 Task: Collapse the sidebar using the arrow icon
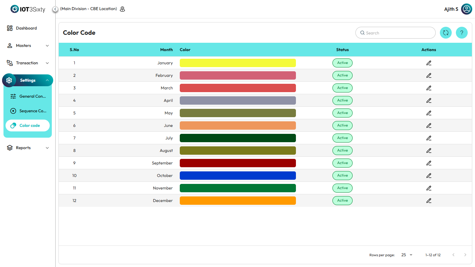click(x=55, y=9)
